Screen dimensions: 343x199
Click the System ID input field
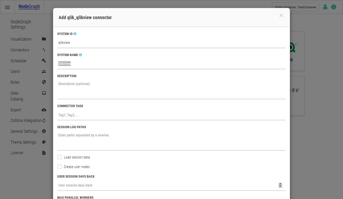point(171,43)
